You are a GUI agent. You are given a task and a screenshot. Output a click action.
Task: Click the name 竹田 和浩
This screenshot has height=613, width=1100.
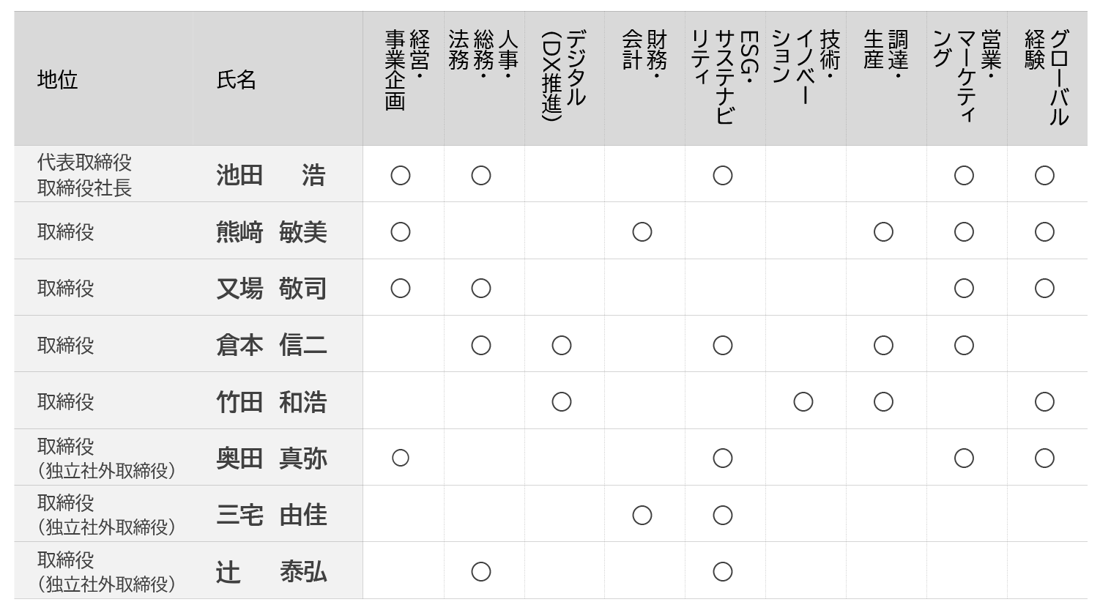(x=271, y=401)
